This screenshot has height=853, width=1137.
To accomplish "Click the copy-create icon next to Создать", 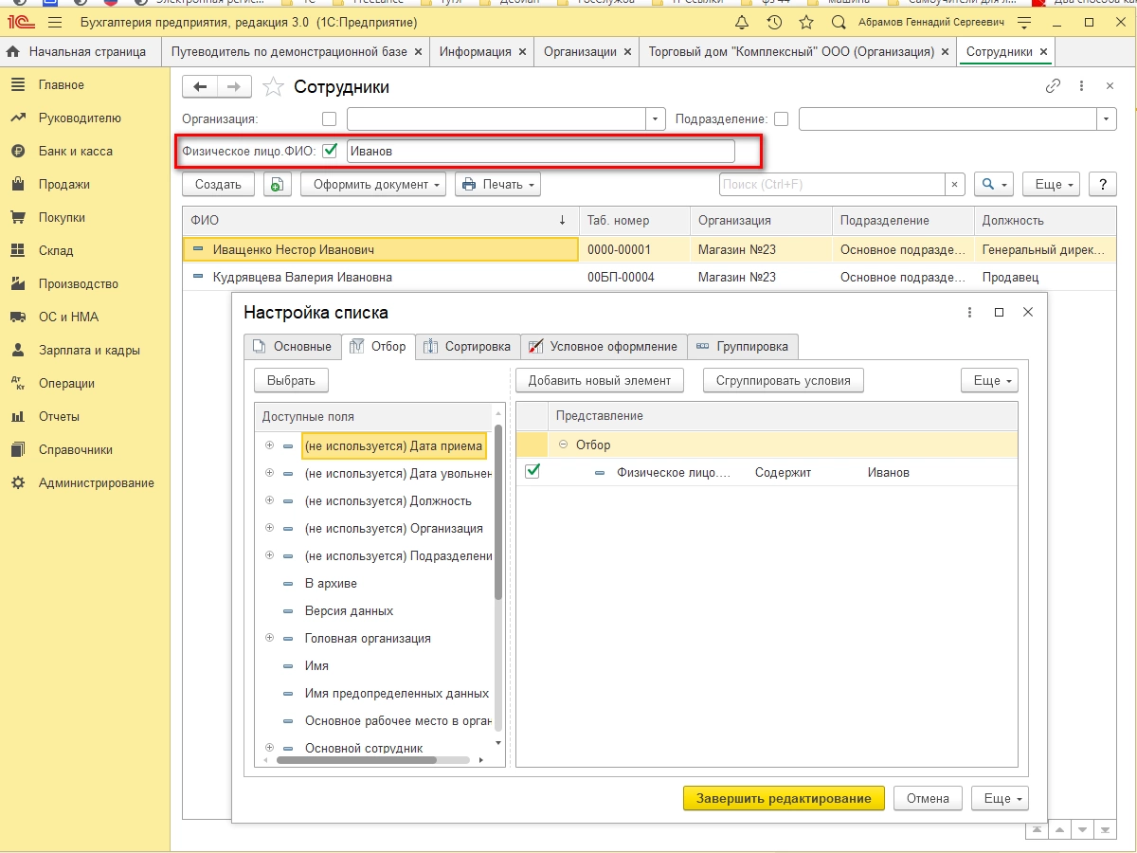I will pyautogui.click(x=277, y=185).
